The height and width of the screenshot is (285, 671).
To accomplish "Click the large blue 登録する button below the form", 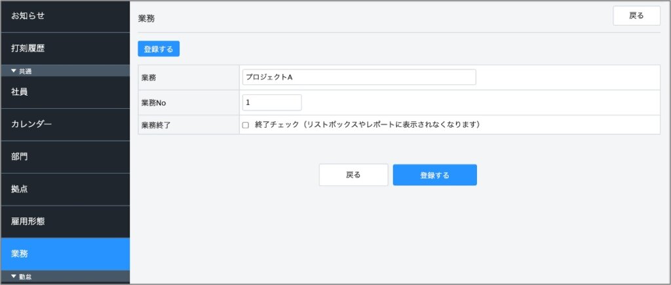I will [434, 175].
